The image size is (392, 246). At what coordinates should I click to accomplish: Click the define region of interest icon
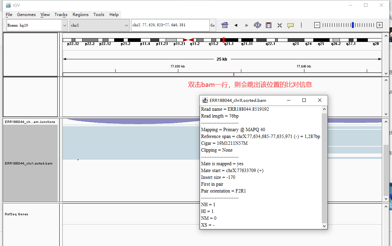269,25
